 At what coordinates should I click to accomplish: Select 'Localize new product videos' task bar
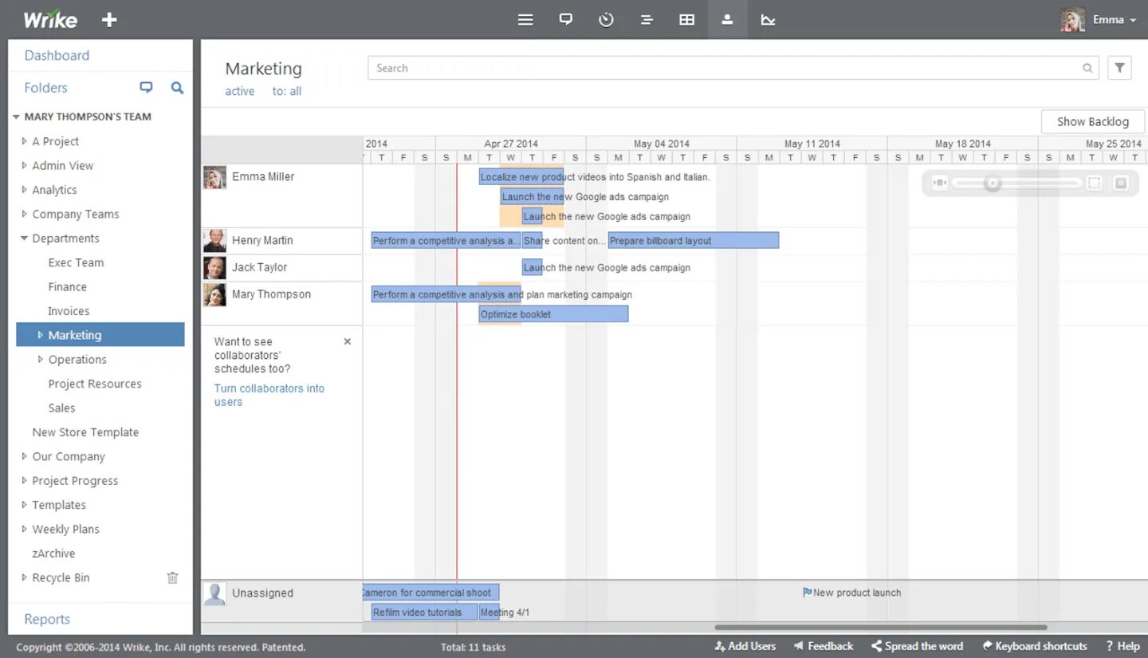(521, 177)
